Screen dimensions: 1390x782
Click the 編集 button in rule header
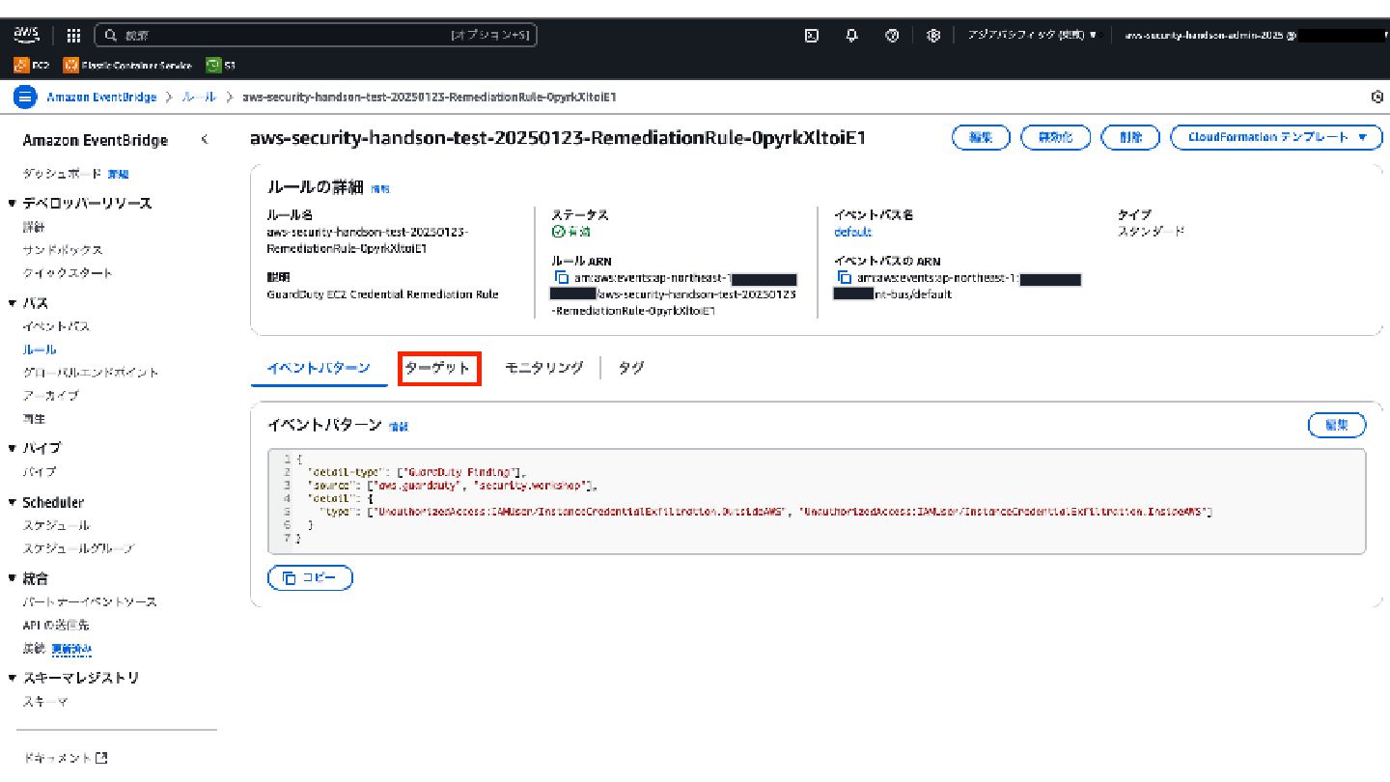(981, 137)
